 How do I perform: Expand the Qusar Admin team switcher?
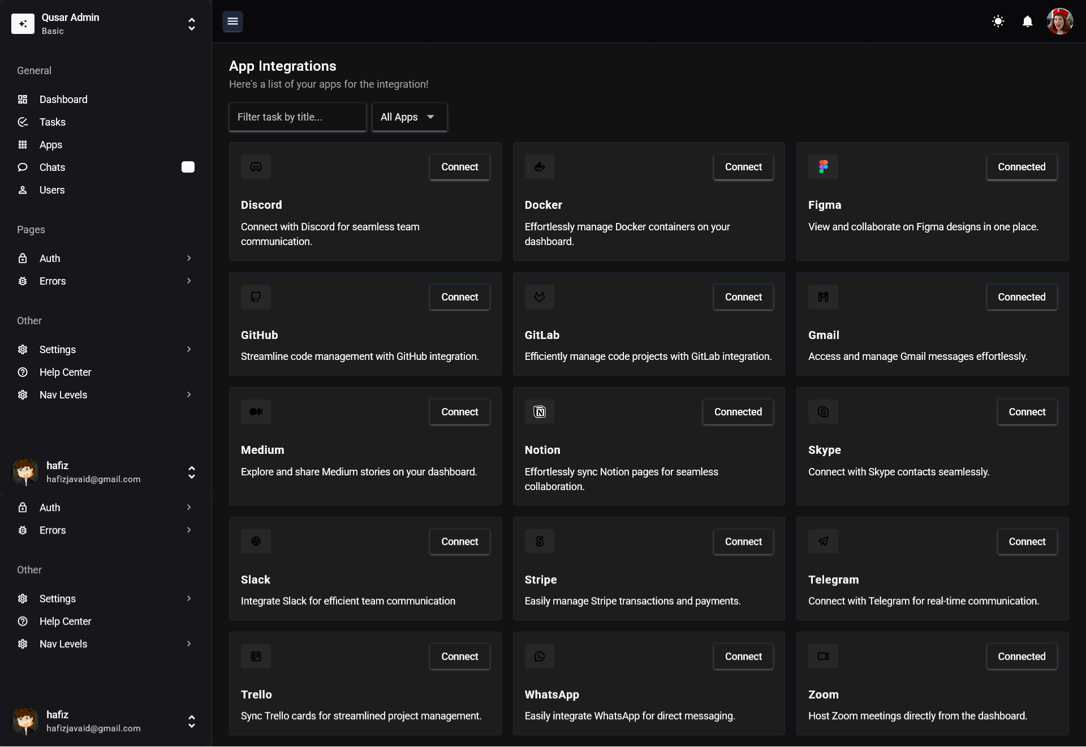[x=192, y=24]
